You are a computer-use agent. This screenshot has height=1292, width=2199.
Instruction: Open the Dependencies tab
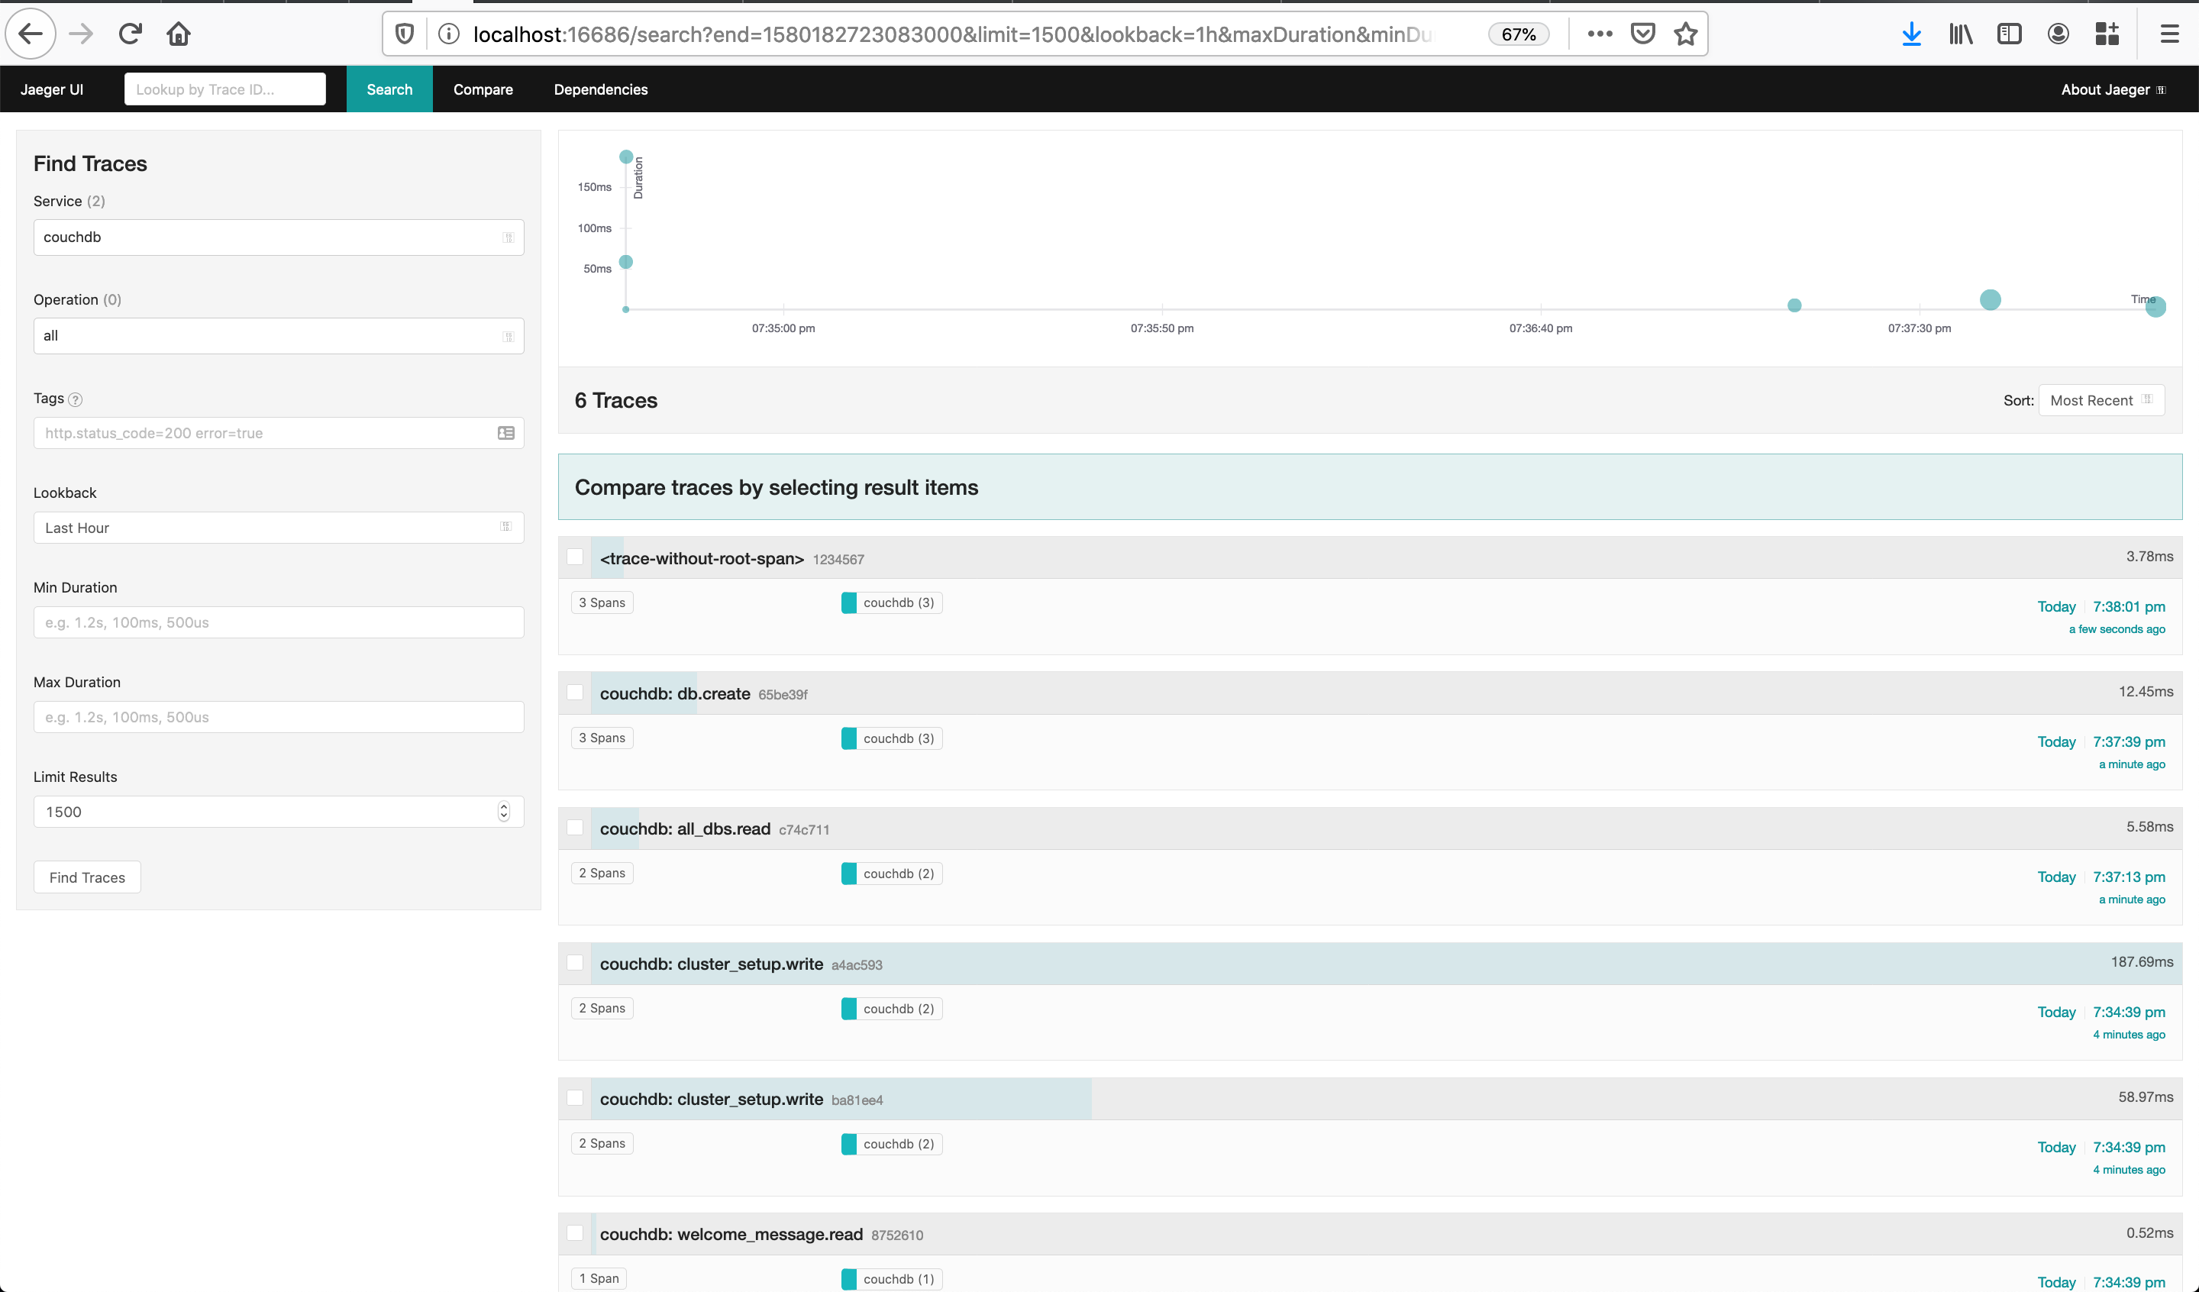(600, 89)
